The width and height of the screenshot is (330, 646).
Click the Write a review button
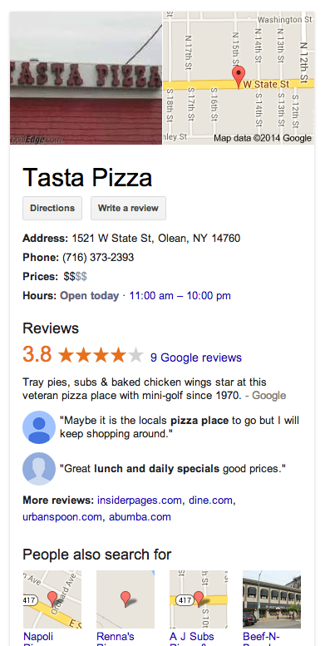point(128,208)
